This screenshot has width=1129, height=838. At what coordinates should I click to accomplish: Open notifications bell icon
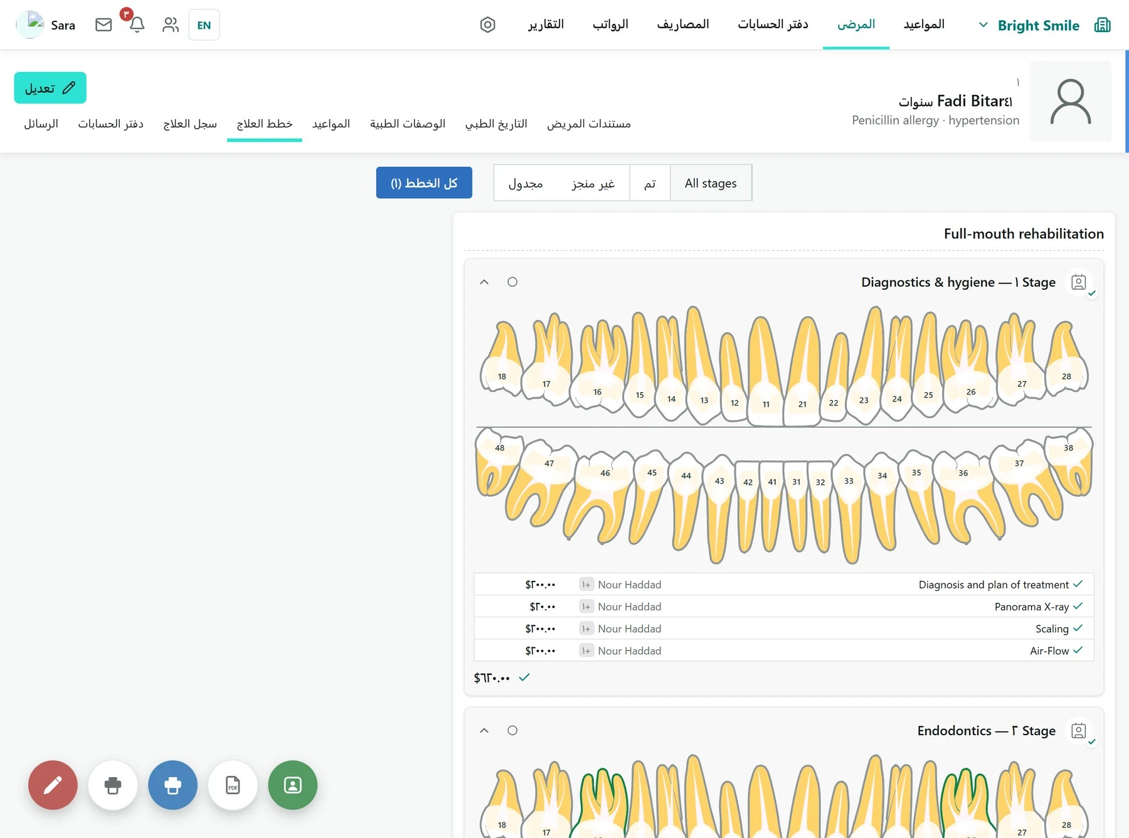point(137,24)
